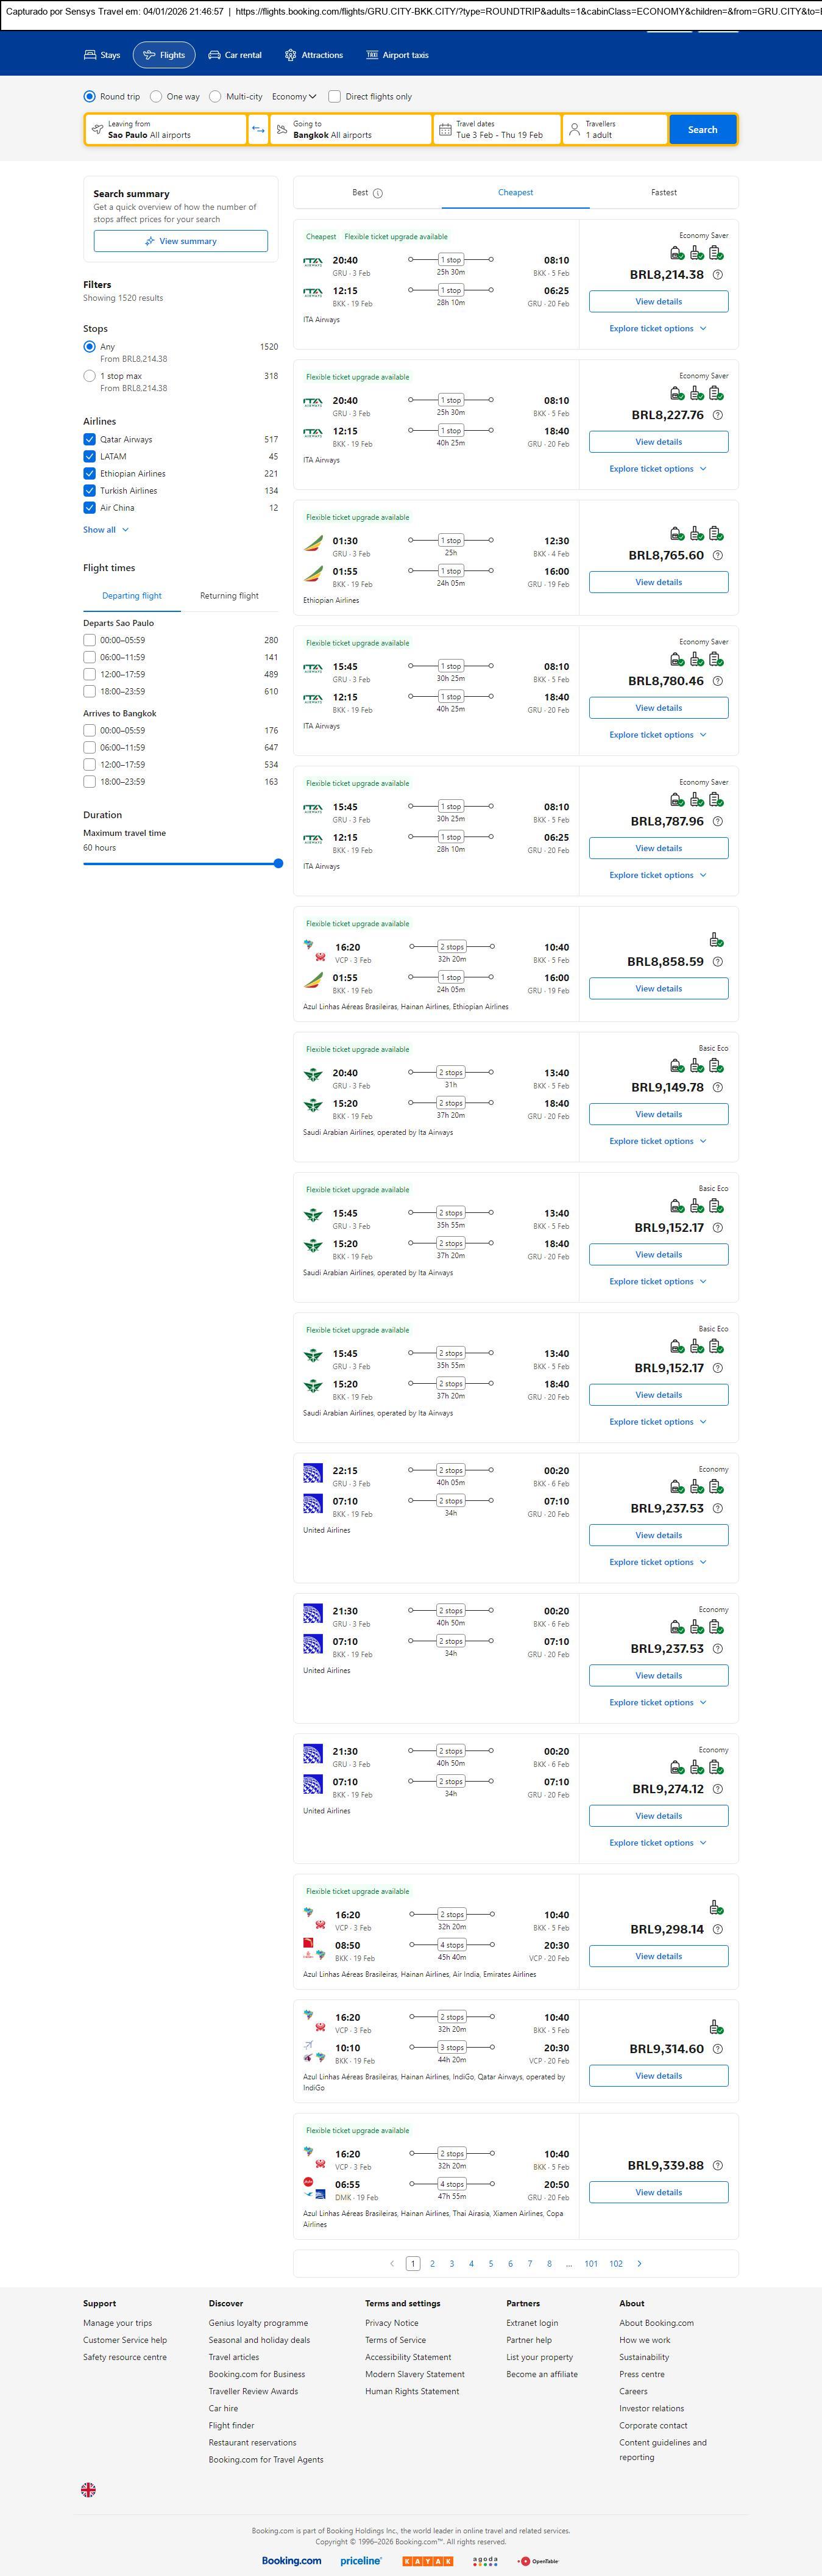Click the blue Search button
This screenshot has height=2576, width=822.
pos(702,129)
